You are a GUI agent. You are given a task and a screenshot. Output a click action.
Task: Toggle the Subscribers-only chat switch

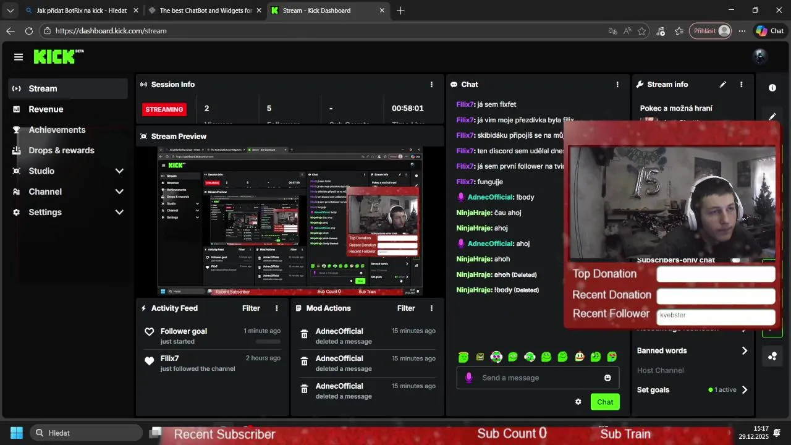(x=735, y=260)
